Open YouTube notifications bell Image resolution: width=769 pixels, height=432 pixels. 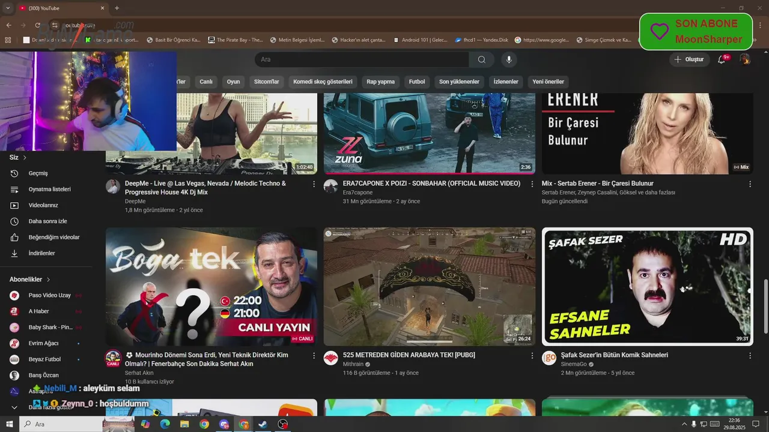pos(722,59)
